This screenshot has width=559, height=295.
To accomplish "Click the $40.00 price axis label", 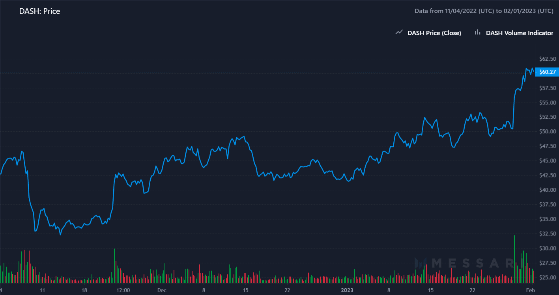I will 547,190.
